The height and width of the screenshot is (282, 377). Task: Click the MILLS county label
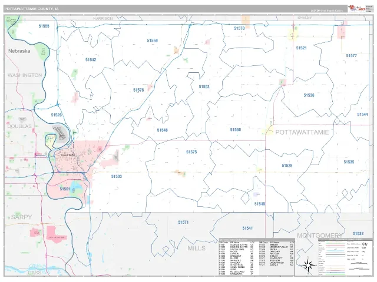coord(197,248)
